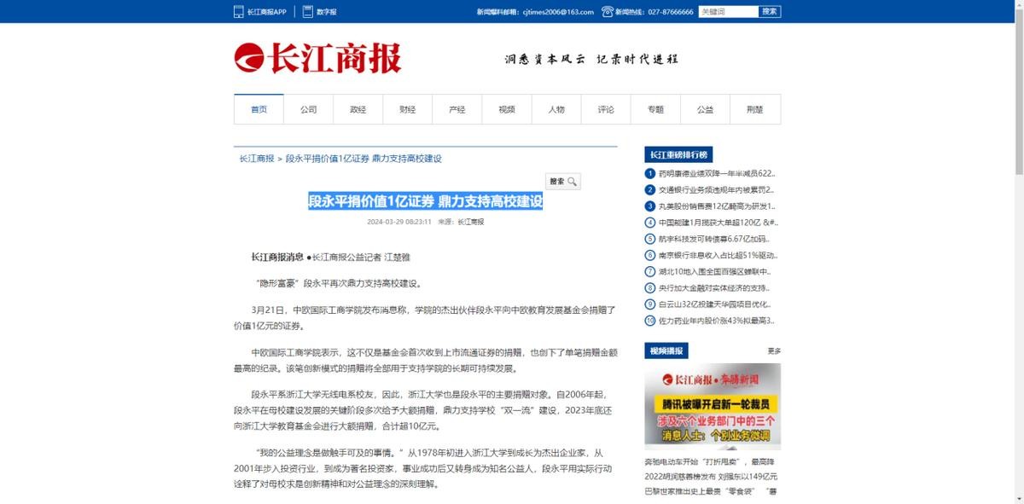
Task: Click rank number 10 circle badge
Action: click(x=650, y=321)
